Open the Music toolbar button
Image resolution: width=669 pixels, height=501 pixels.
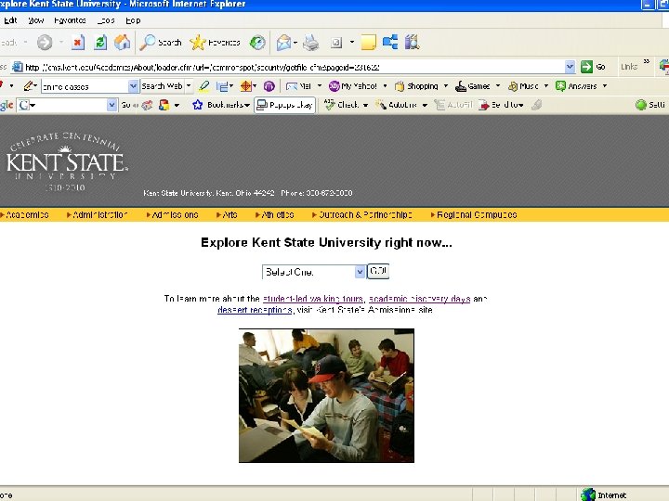click(x=523, y=86)
